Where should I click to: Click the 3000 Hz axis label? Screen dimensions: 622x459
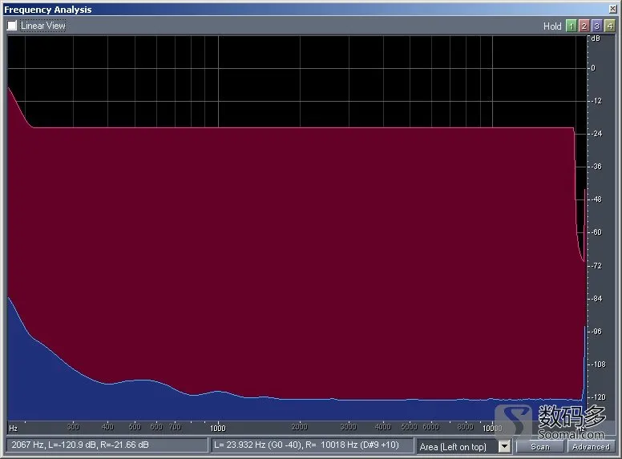pos(349,427)
